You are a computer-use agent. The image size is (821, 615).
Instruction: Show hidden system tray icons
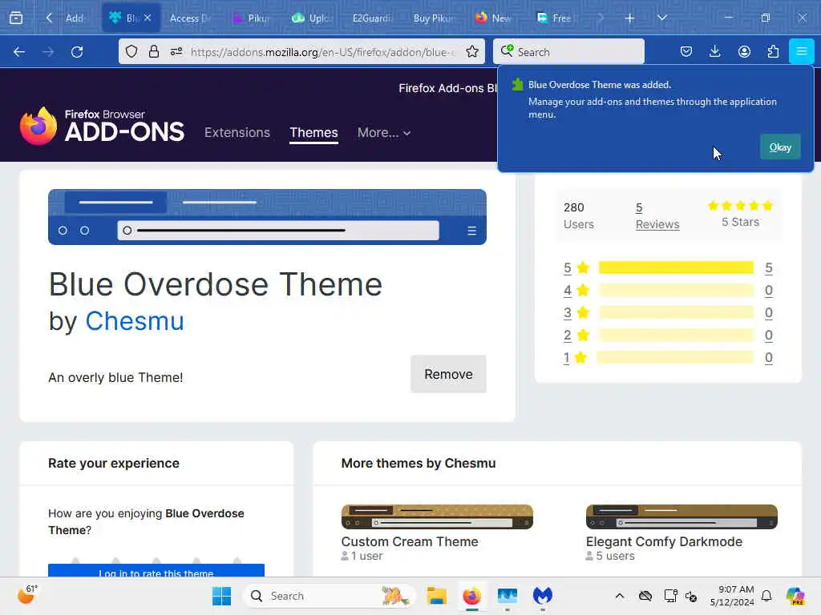tap(620, 596)
